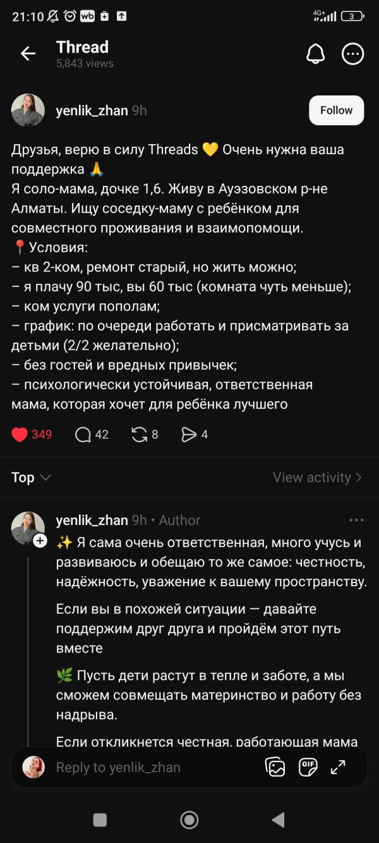Image resolution: width=379 pixels, height=843 pixels.
Task: Open thread notifications bell
Action: [x=315, y=54]
